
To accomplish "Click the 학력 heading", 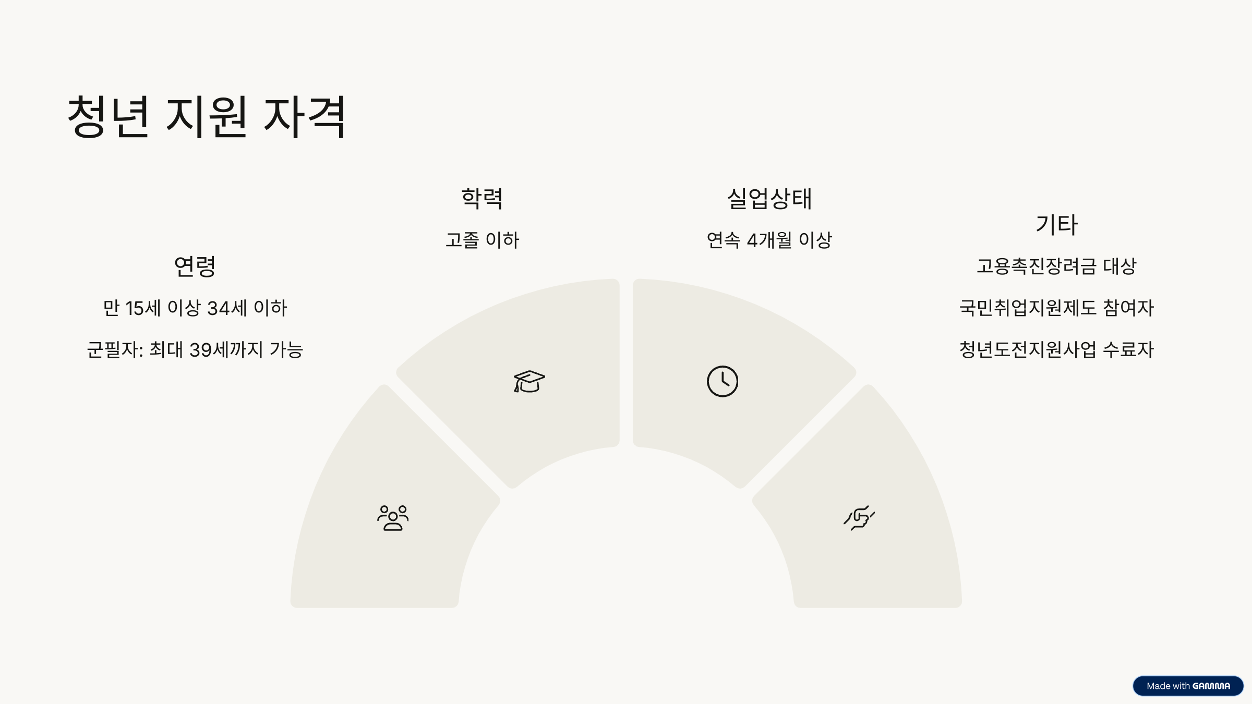I will [x=482, y=199].
